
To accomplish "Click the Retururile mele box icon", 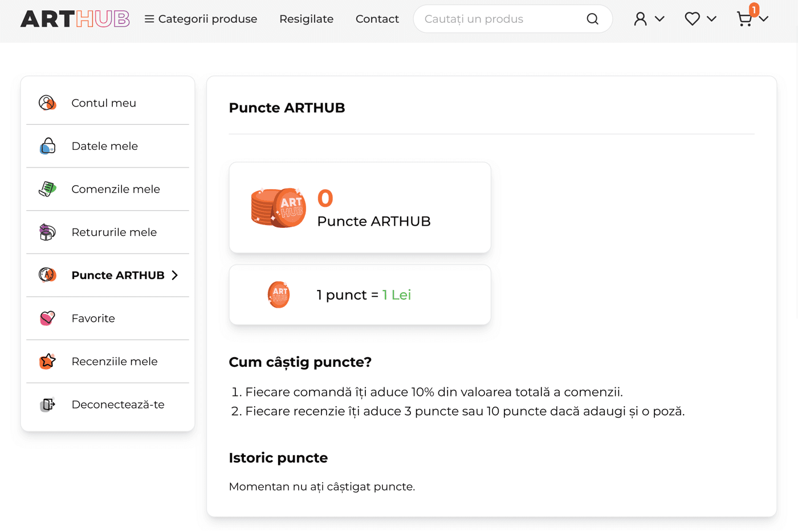I will (47, 232).
